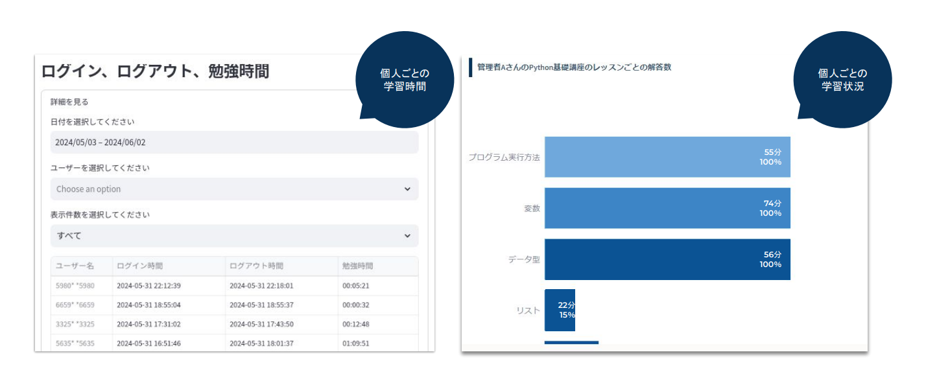Screen dimensions: 926x387
Task: Click the 変数 bar showing 74分
Action: click(667, 208)
